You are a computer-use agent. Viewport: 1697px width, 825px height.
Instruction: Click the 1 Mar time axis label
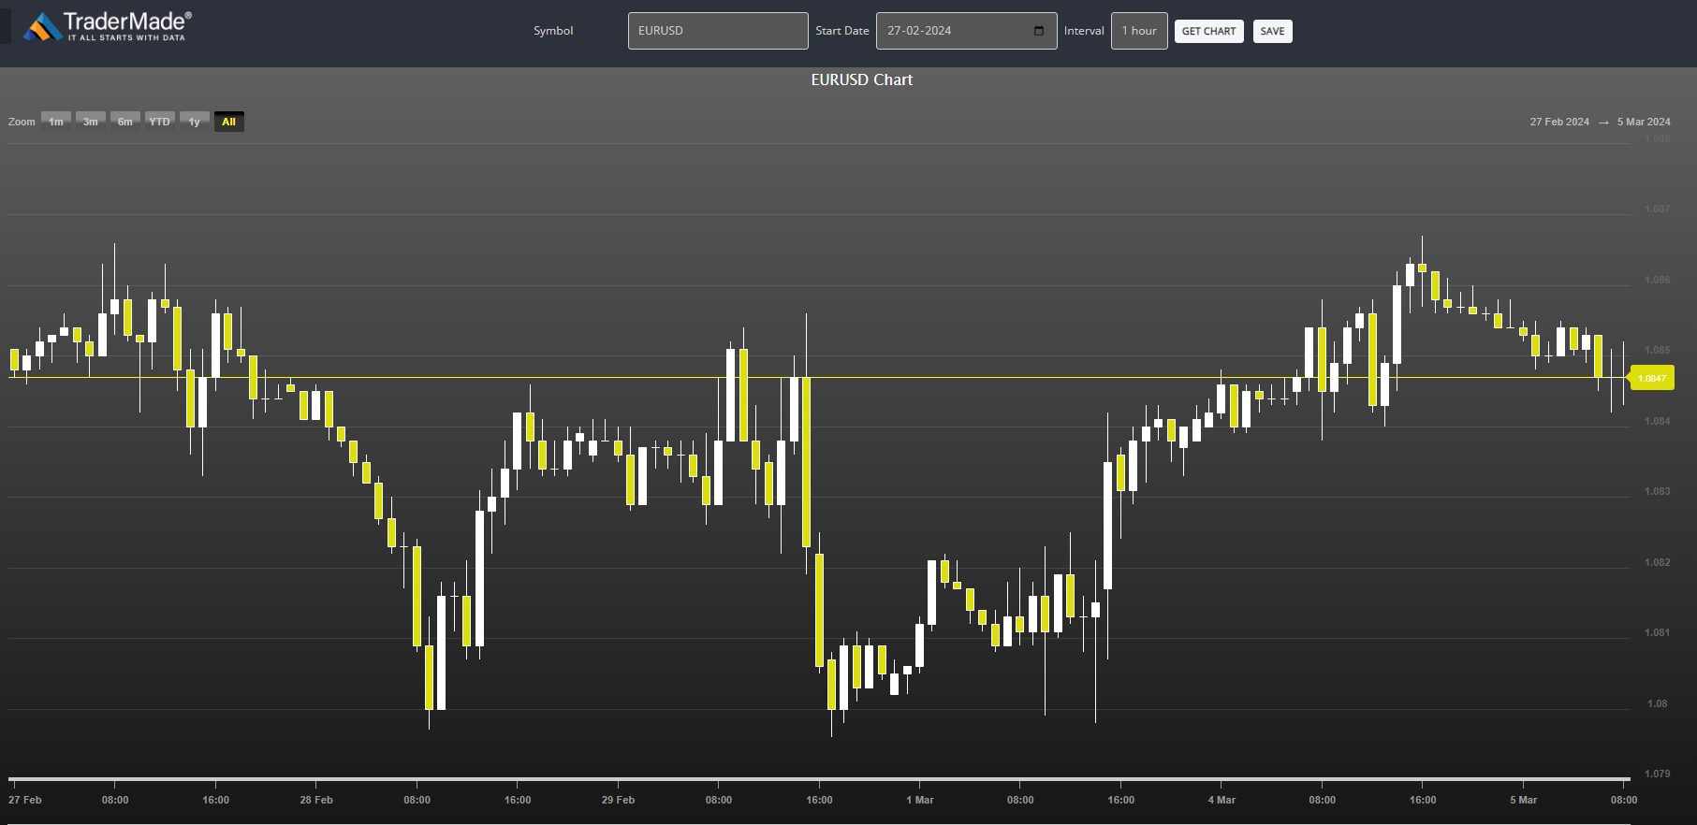coord(920,800)
